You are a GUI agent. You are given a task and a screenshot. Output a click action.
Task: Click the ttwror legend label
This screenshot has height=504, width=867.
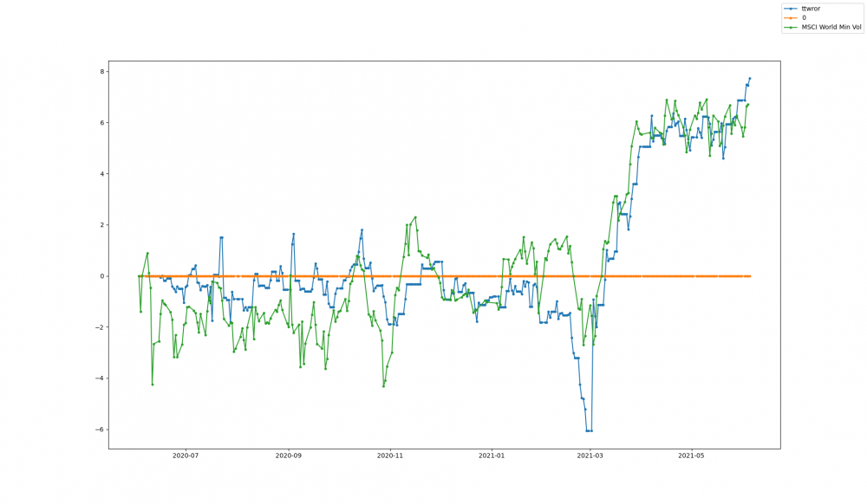point(811,9)
